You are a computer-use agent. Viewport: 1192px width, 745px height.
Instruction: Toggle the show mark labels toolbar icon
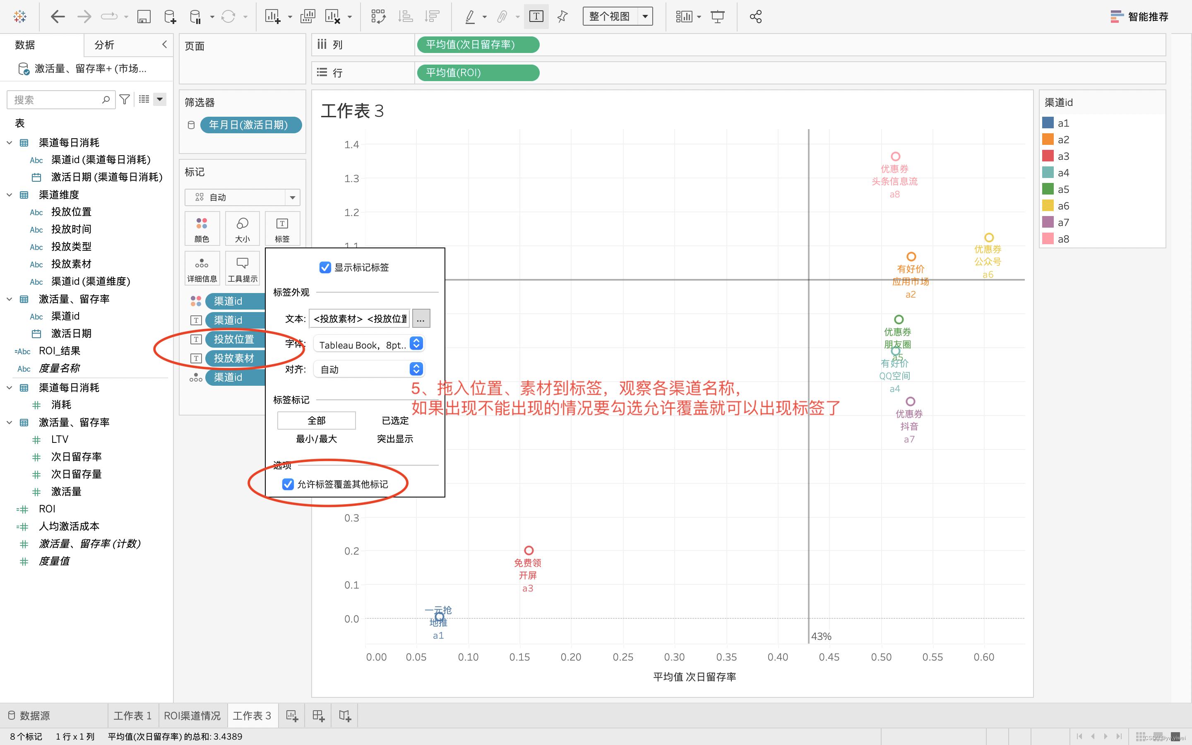pyautogui.click(x=536, y=17)
